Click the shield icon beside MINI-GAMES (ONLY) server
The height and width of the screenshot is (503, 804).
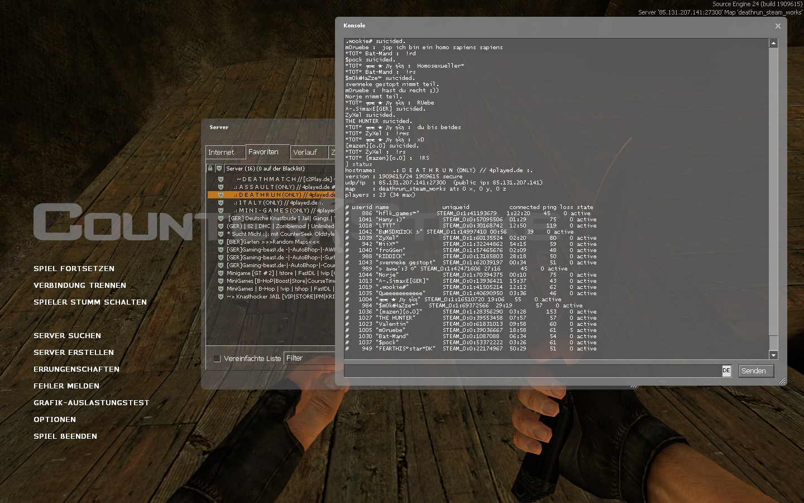click(x=221, y=211)
